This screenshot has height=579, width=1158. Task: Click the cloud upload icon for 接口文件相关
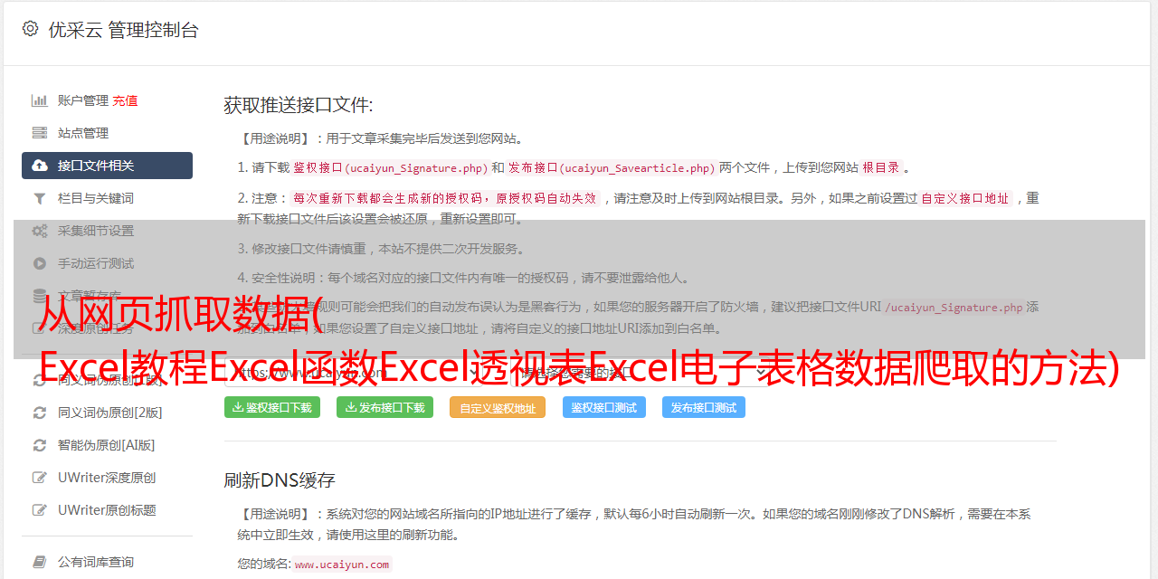click(x=40, y=166)
